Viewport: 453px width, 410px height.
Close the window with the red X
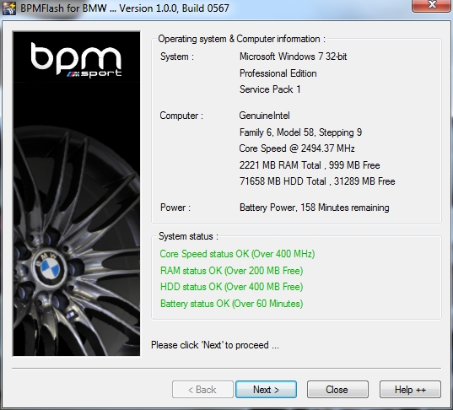coord(432,5)
